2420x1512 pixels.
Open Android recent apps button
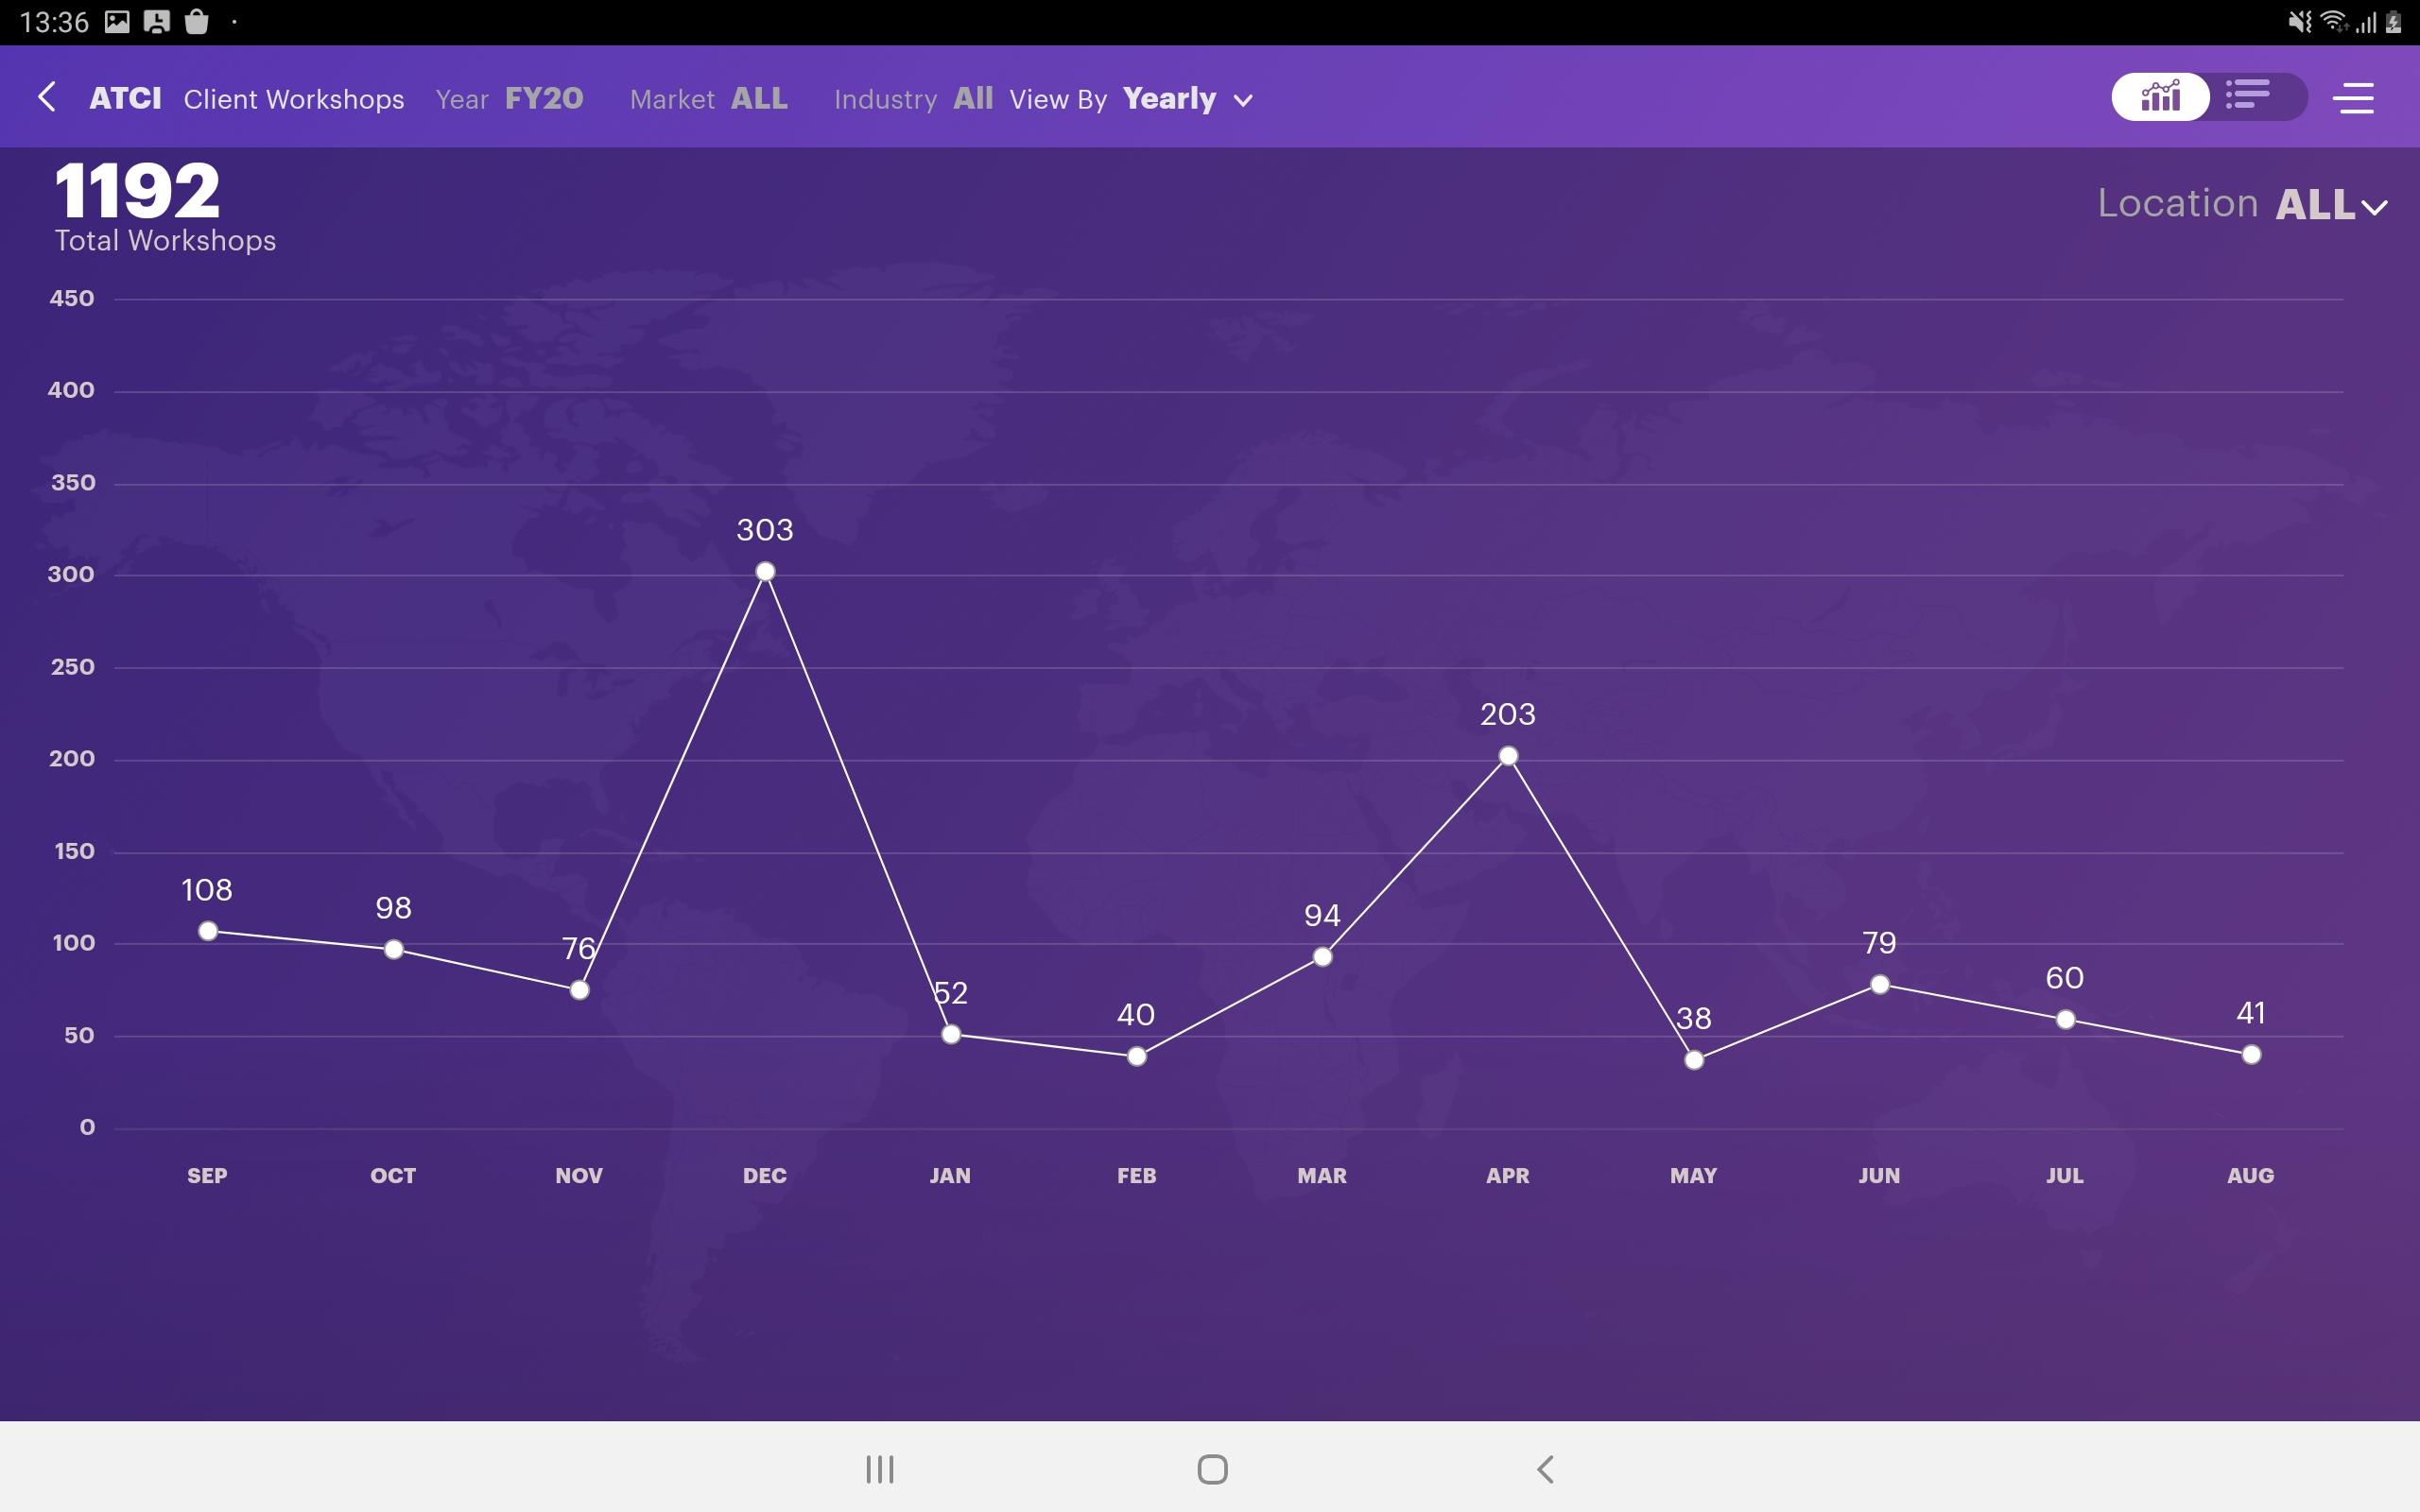[880, 1469]
